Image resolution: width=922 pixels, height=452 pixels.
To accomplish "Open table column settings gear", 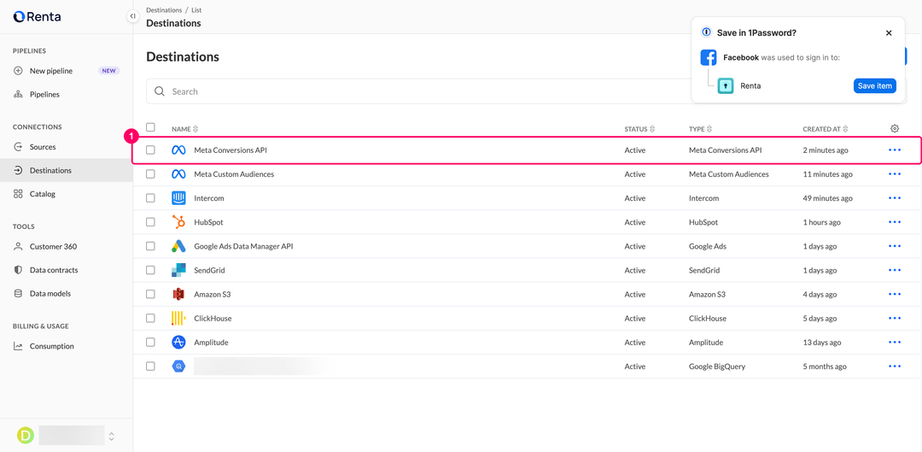I will pyautogui.click(x=895, y=128).
